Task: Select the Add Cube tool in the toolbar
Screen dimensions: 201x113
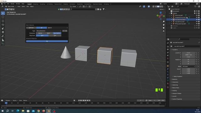Action: coord(3,44)
